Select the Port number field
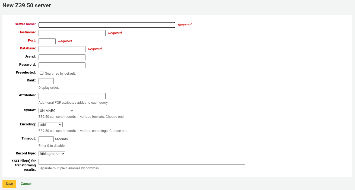 [47, 41]
